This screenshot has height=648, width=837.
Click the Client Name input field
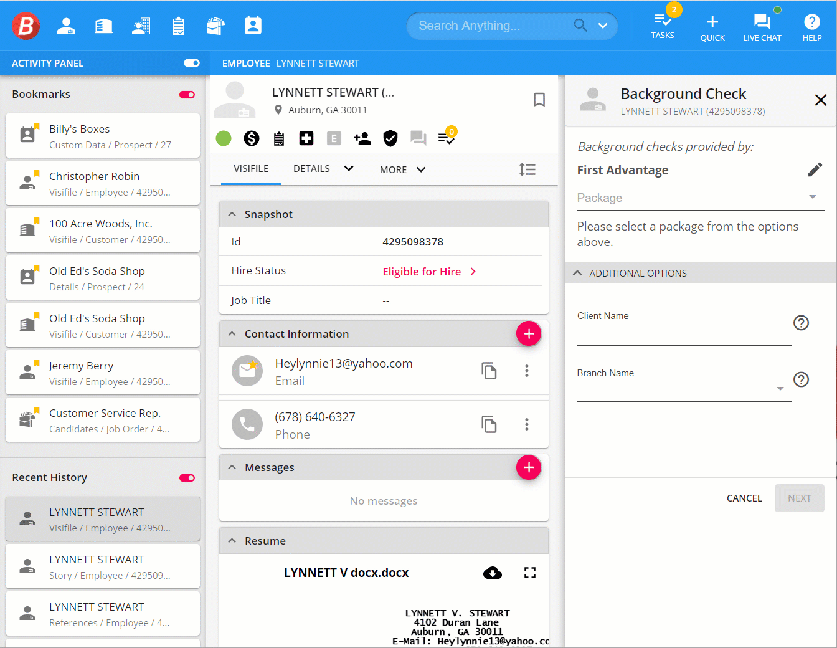click(x=684, y=335)
